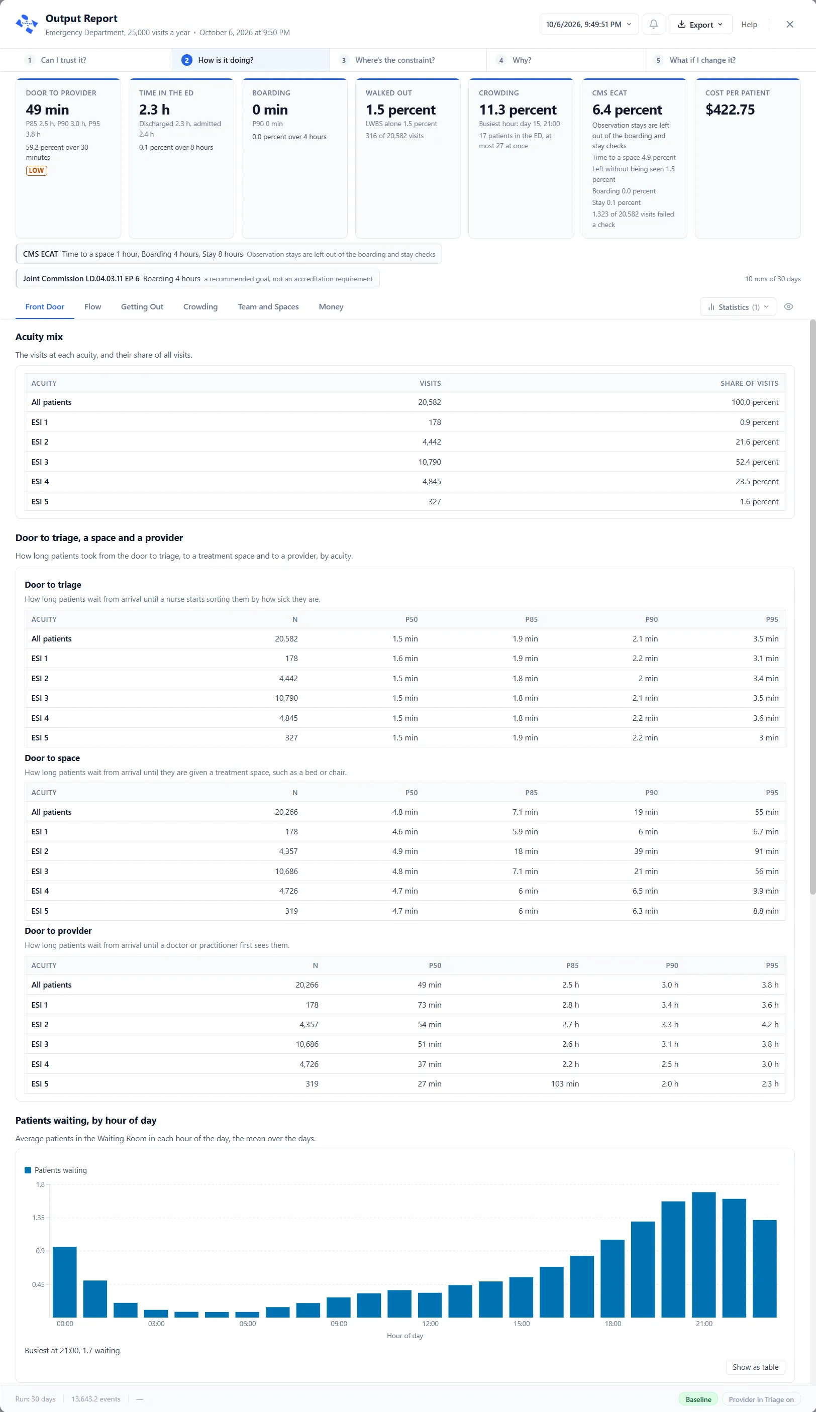Select the Front Door tab
The width and height of the screenshot is (816, 1412).
point(45,307)
